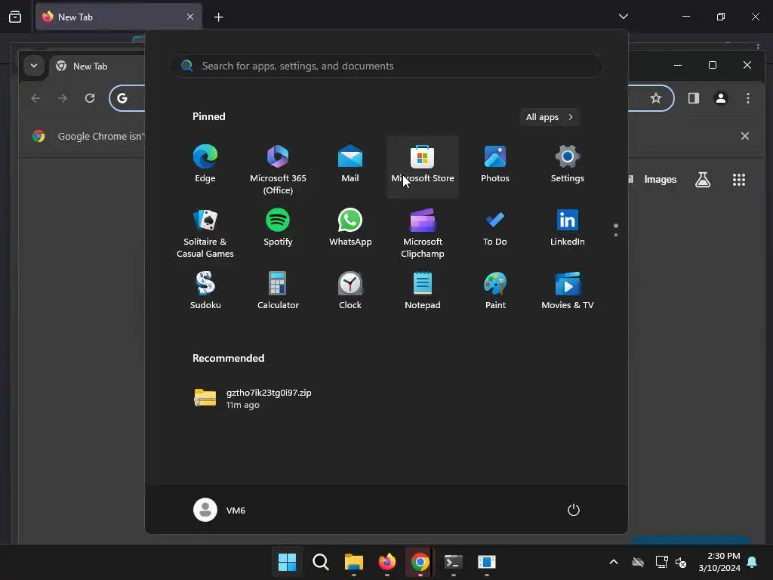Click the All apps button
This screenshot has height=580, width=773.
tap(550, 117)
